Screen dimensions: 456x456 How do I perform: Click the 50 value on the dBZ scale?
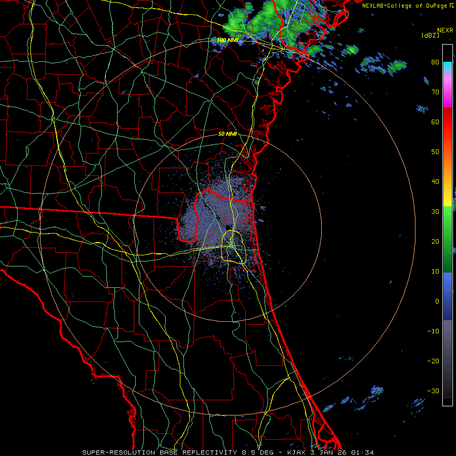click(435, 152)
